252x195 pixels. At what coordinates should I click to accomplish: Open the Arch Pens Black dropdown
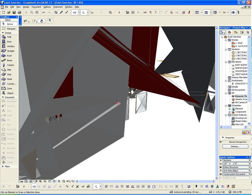coord(236,171)
